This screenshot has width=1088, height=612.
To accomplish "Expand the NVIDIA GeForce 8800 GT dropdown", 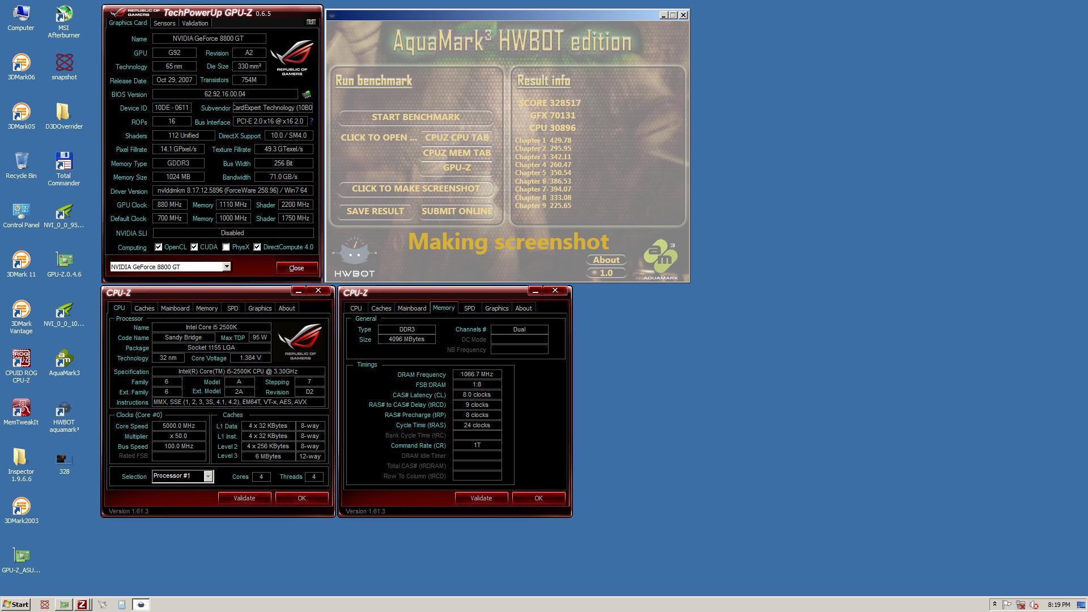I will 227,266.
